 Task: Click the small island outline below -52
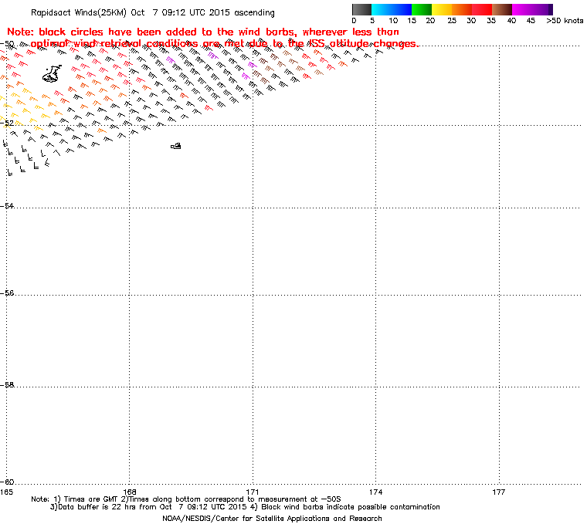[176, 146]
